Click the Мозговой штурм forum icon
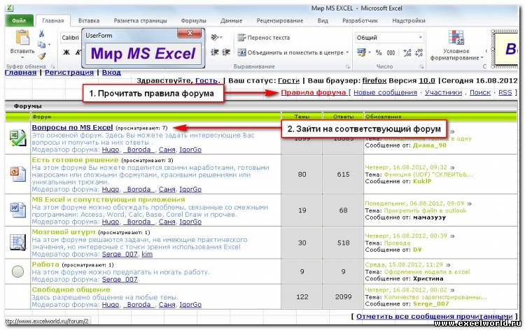Viewport: 525px width, 330px height. click(x=17, y=243)
